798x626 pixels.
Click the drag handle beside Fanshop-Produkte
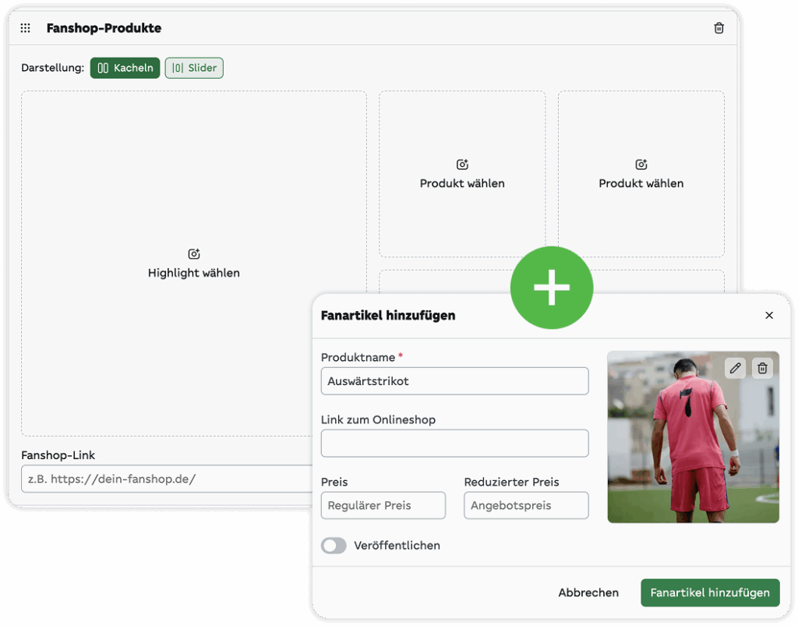26,28
